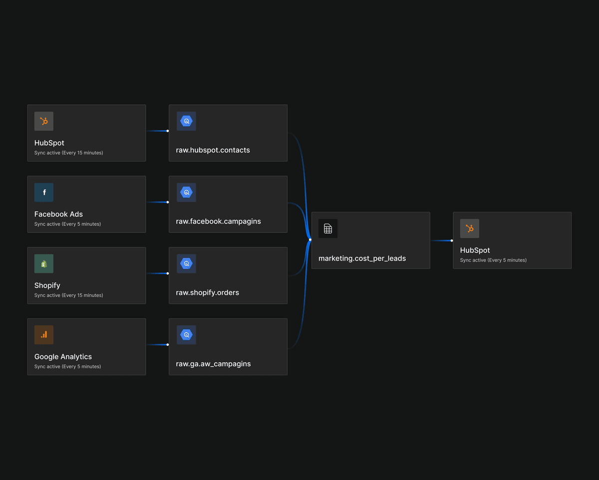Click the source HubSpot sync status text
The height and width of the screenshot is (480, 599).
[x=68, y=153]
